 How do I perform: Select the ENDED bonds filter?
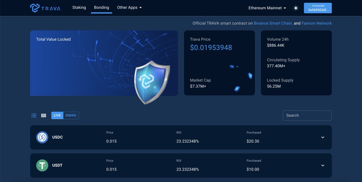[x=71, y=115]
